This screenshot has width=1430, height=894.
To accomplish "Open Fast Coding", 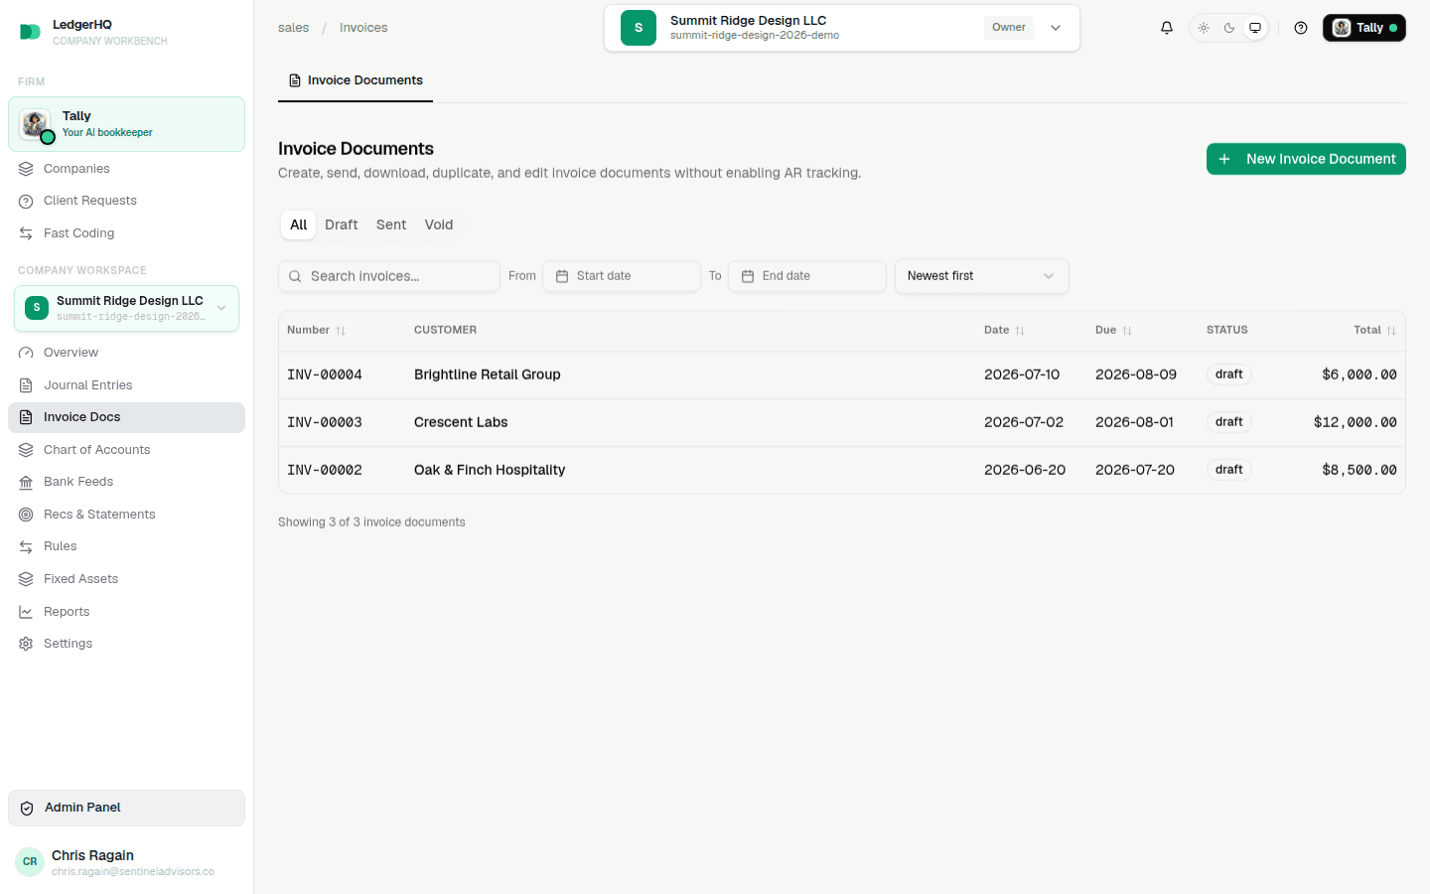I will (x=126, y=233).
